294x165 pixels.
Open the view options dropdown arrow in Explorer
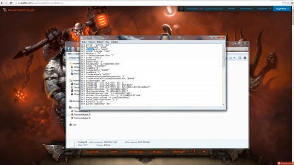pyautogui.click(x=234, y=58)
